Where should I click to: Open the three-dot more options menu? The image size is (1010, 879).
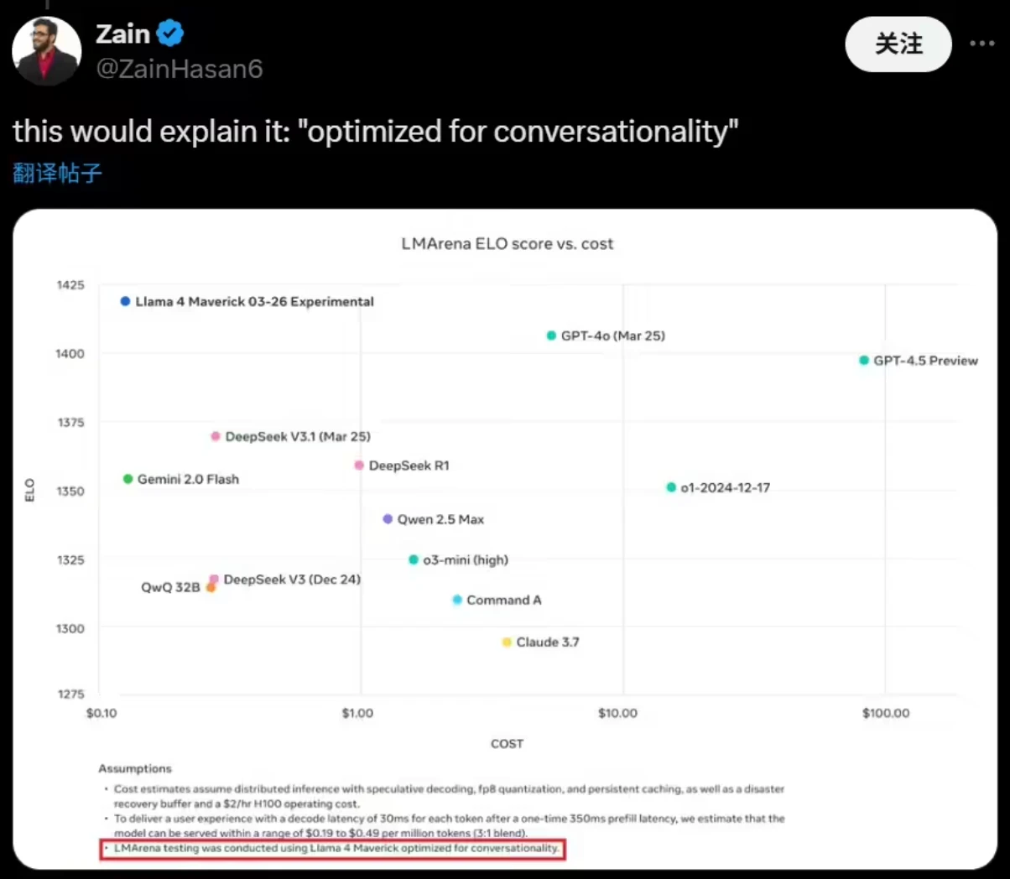click(x=981, y=44)
